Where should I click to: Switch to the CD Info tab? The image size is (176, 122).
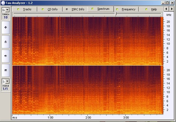click(50, 9)
